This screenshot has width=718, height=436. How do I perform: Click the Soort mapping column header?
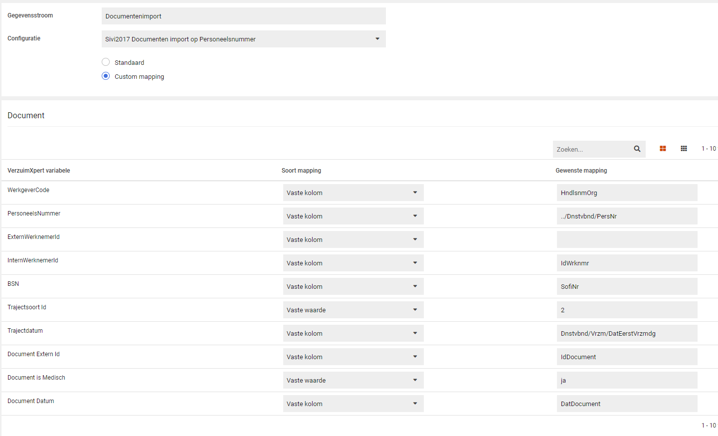click(301, 171)
